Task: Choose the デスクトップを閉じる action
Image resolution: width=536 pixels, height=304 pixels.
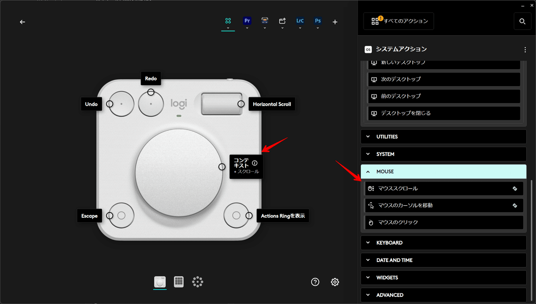Action: [444, 113]
